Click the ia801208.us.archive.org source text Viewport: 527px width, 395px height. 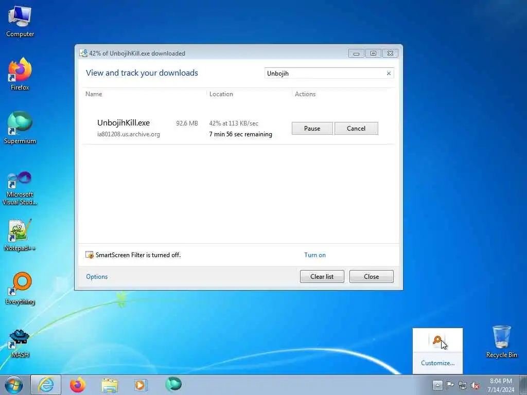128,134
